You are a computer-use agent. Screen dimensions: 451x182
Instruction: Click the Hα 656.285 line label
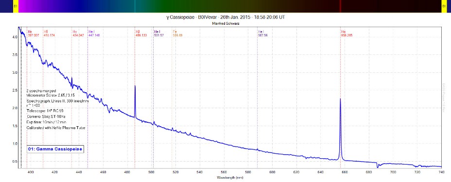click(x=347, y=33)
